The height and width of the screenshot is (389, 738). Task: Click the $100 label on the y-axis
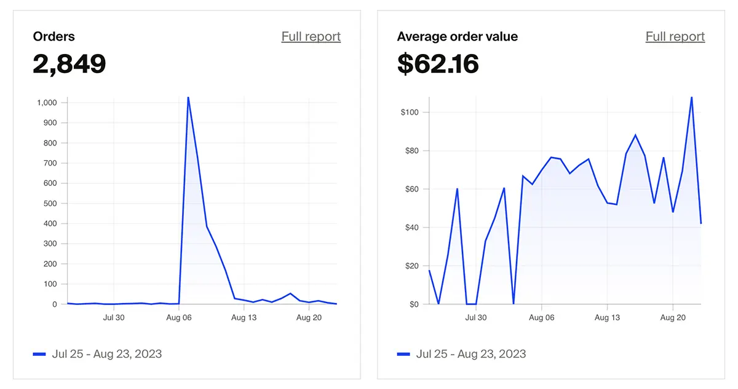coord(410,112)
